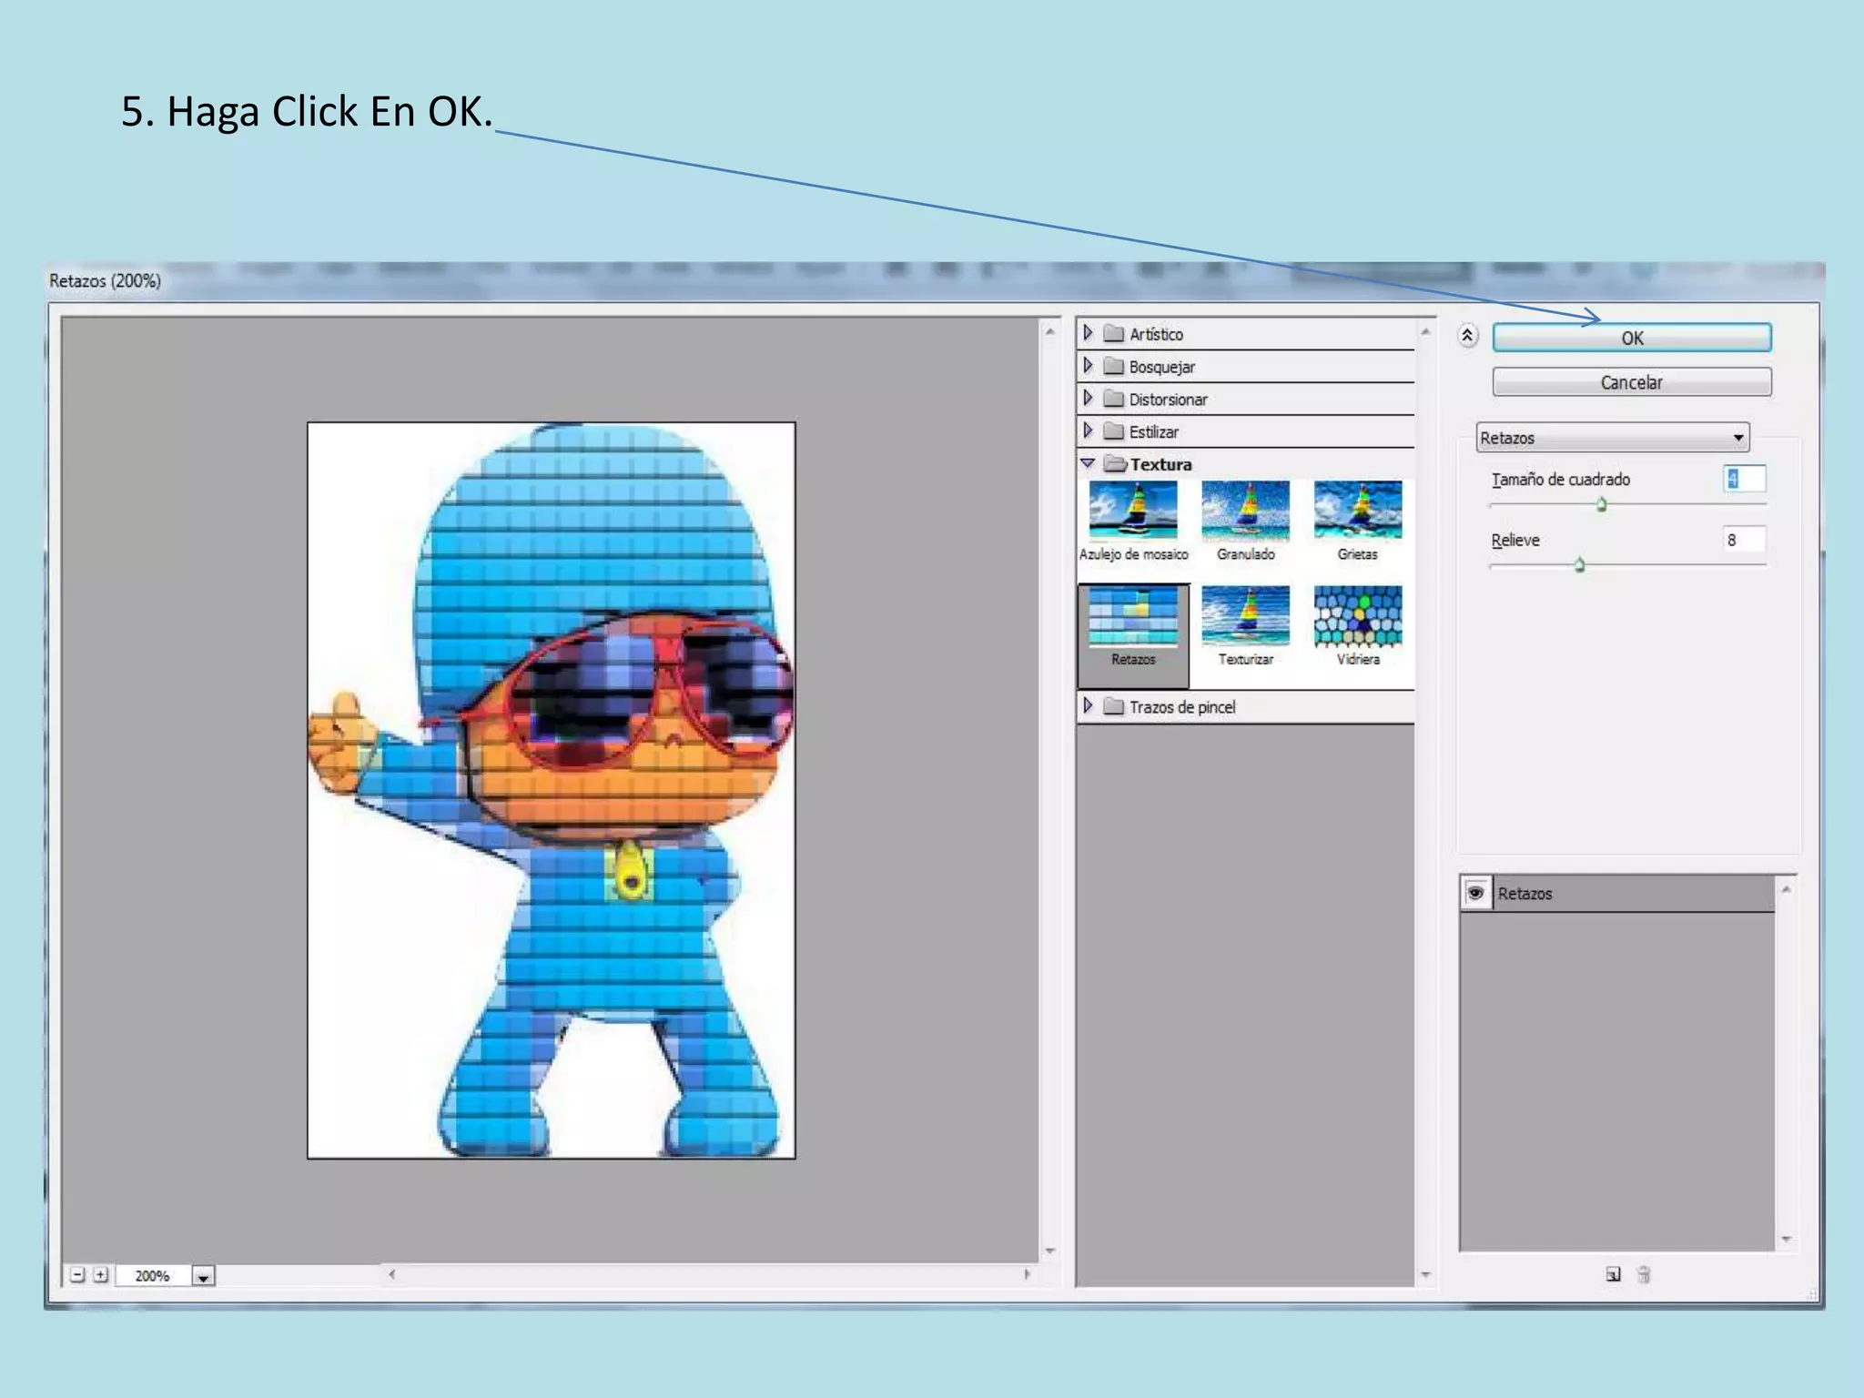Screen dimensions: 1864x1398
Task: Pick the Texturizar filter thumbnail
Action: (x=1245, y=617)
